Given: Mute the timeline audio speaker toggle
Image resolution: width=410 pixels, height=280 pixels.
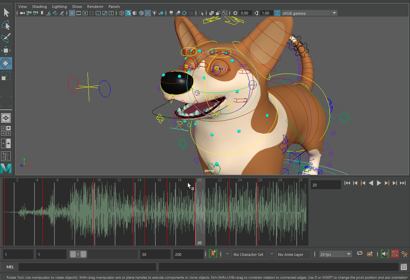Looking at the screenshot, I should coord(385,254).
